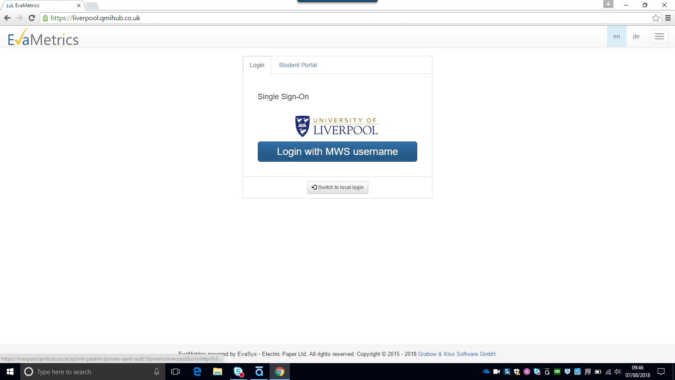The height and width of the screenshot is (380, 675).
Task: Switch language to English (en)
Action: [x=616, y=36]
